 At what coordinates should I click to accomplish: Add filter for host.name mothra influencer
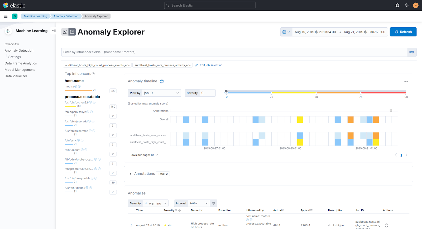76,87
